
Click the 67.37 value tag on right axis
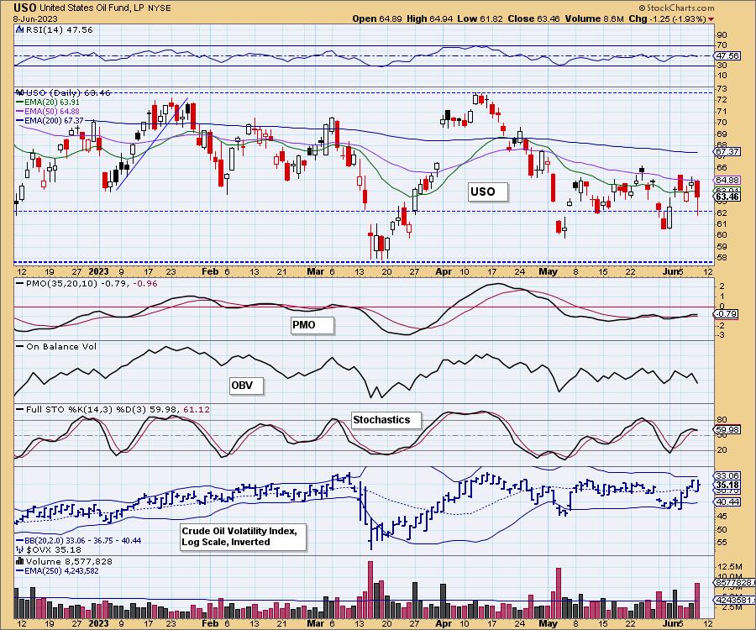[x=727, y=151]
